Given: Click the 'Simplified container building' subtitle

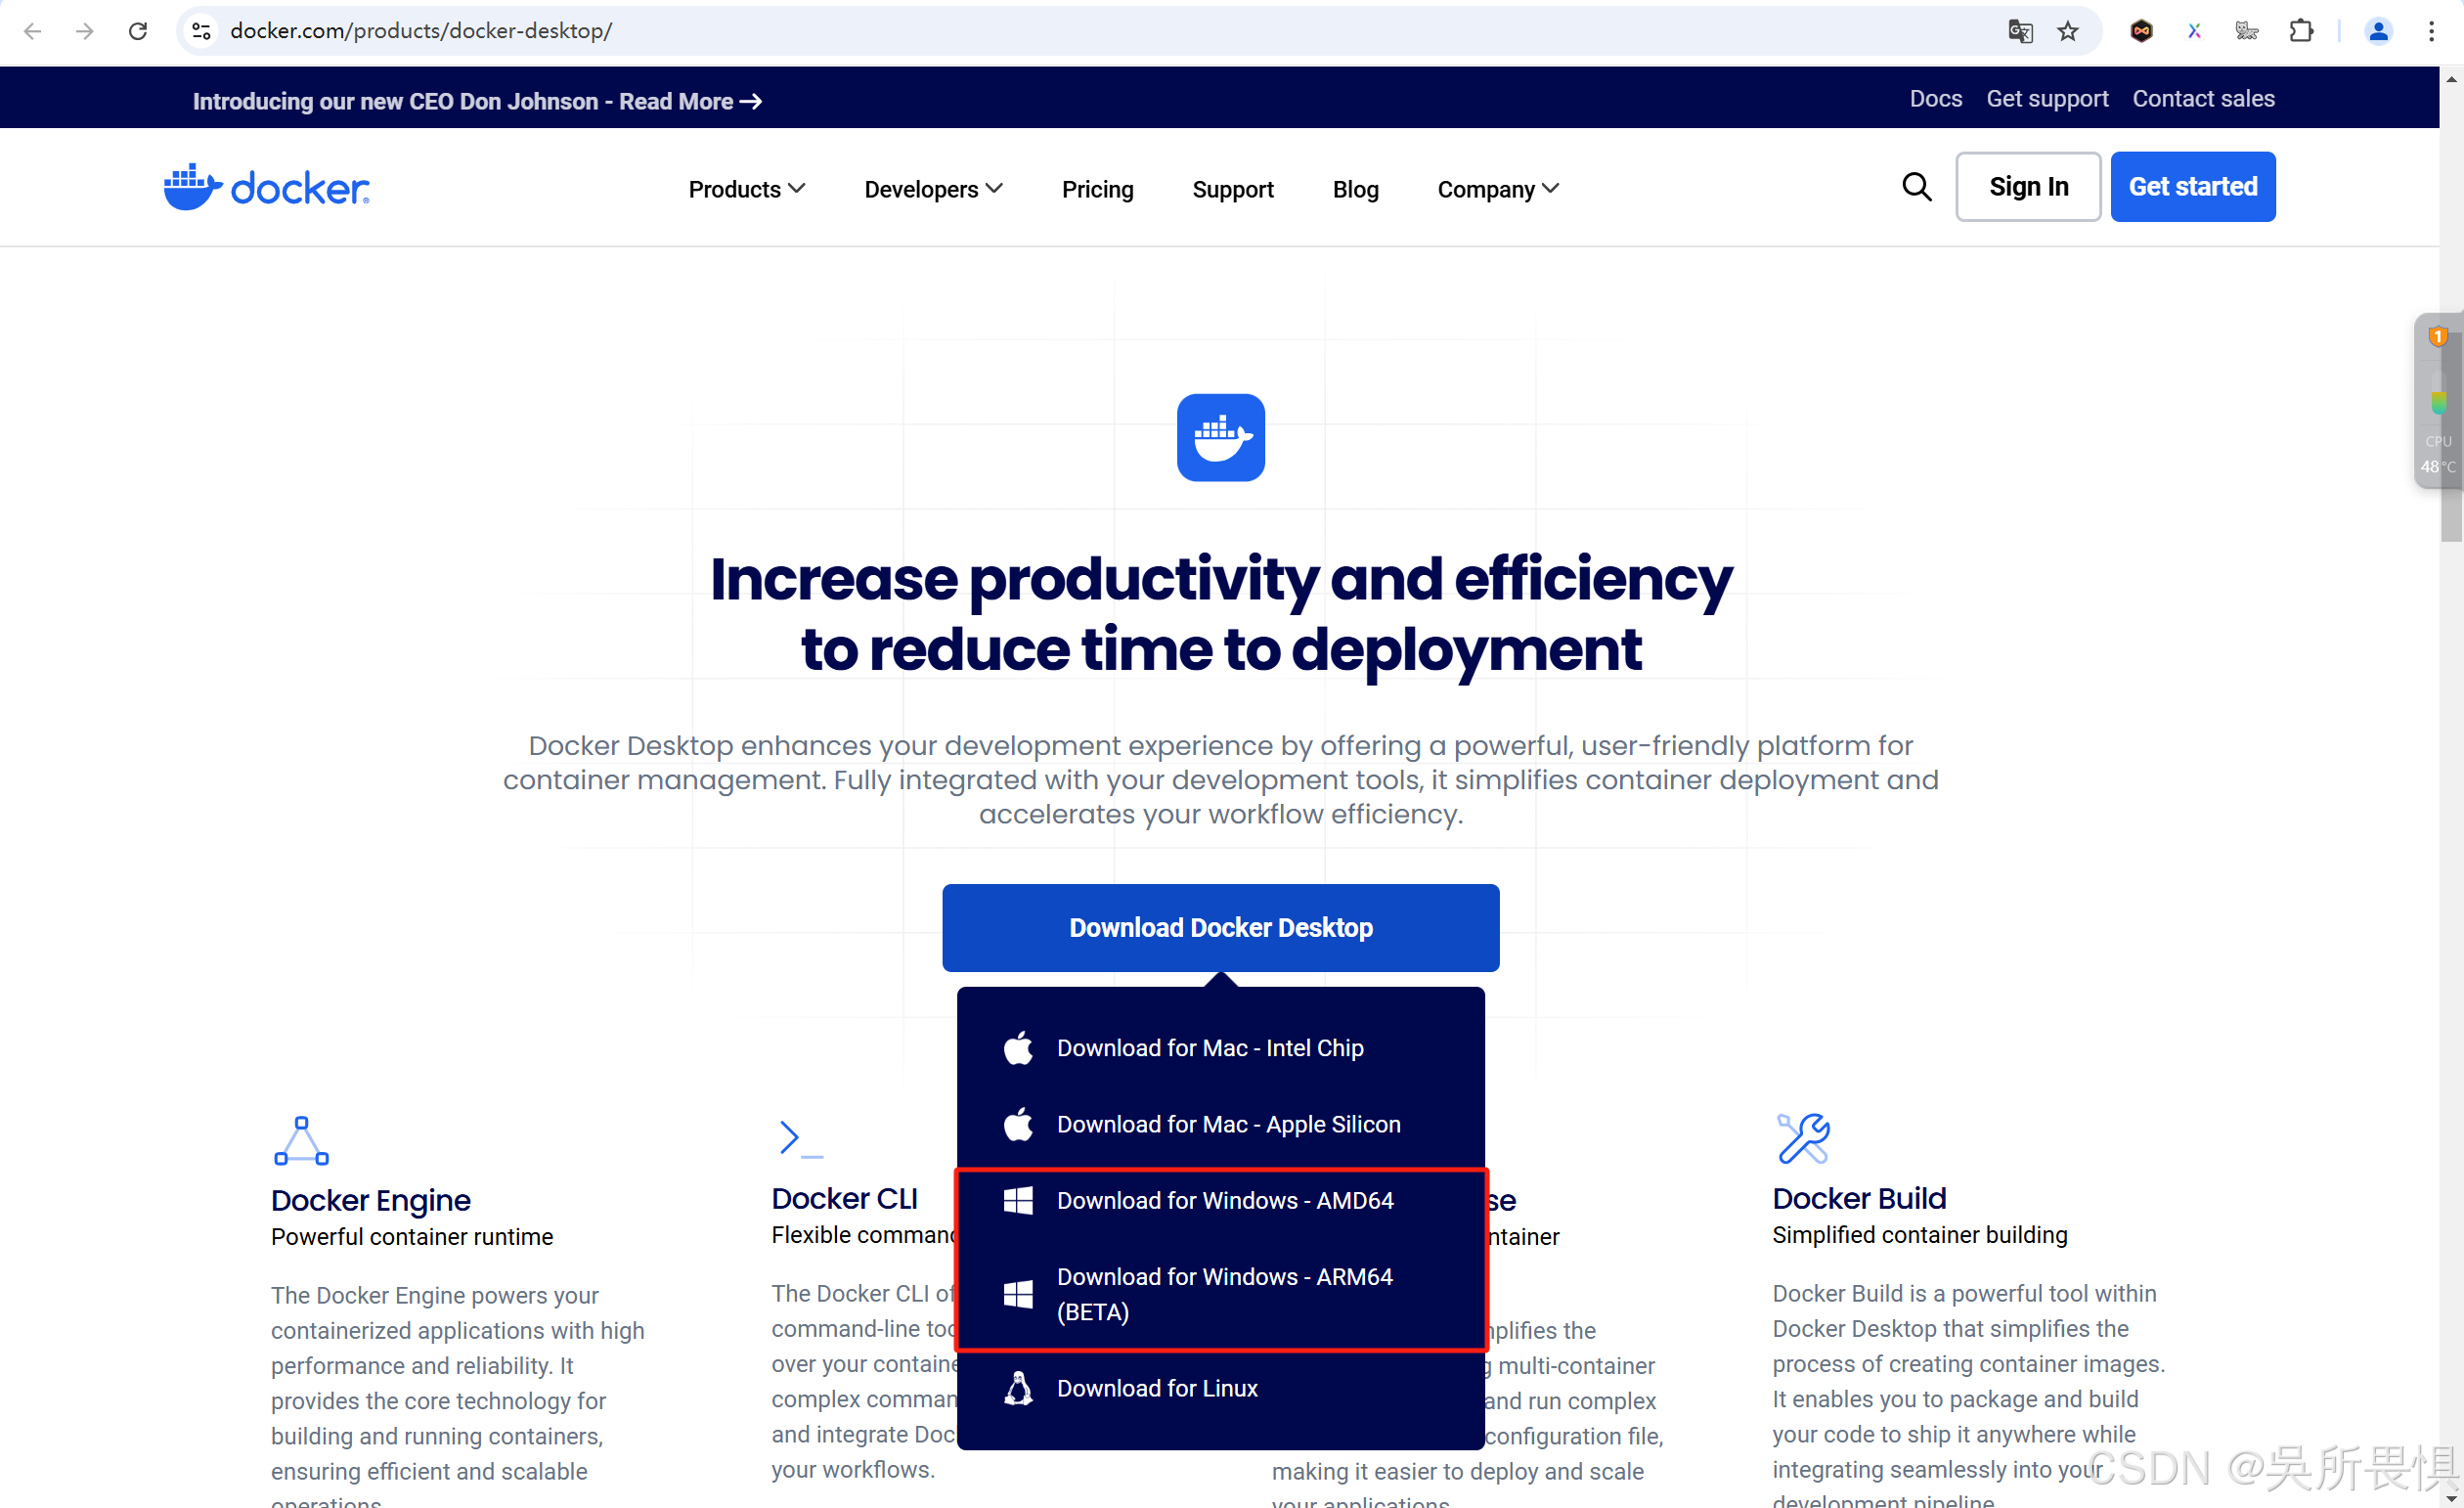Looking at the screenshot, I should tap(1919, 1235).
